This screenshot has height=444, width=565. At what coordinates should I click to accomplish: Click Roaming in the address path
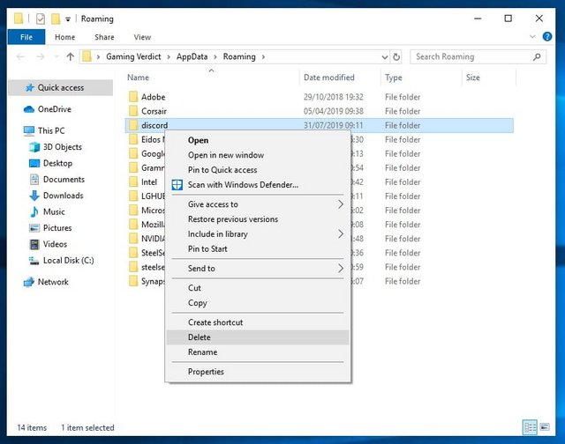239,56
